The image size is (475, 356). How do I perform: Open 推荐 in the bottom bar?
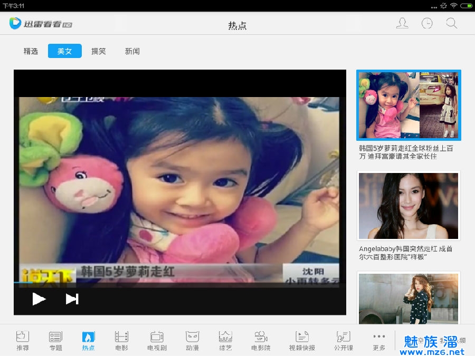tap(23, 340)
